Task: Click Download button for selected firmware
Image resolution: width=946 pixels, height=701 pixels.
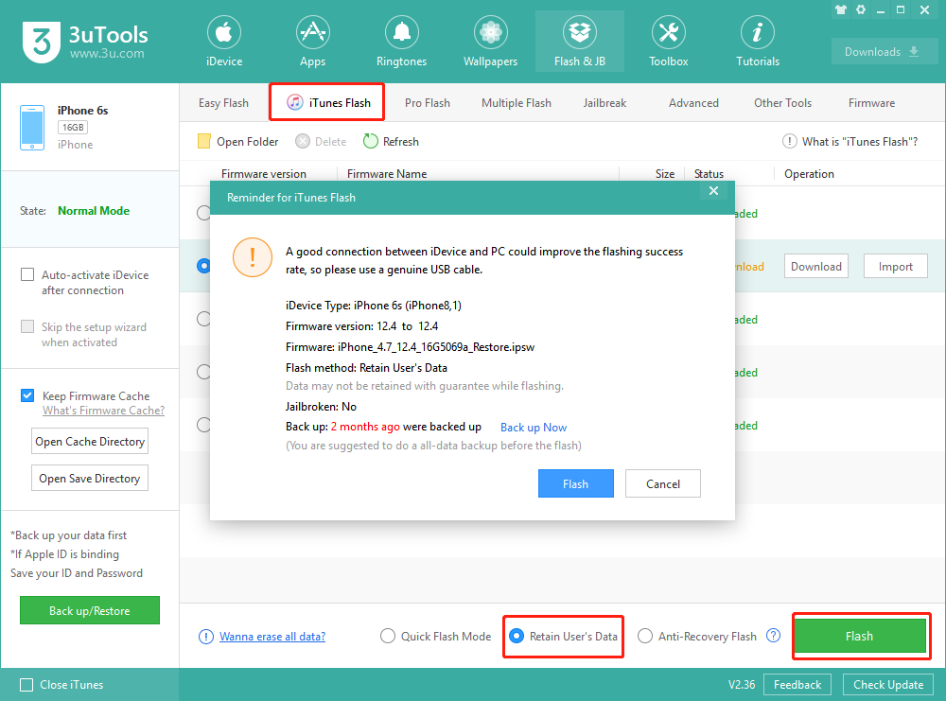Action: pos(816,266)
